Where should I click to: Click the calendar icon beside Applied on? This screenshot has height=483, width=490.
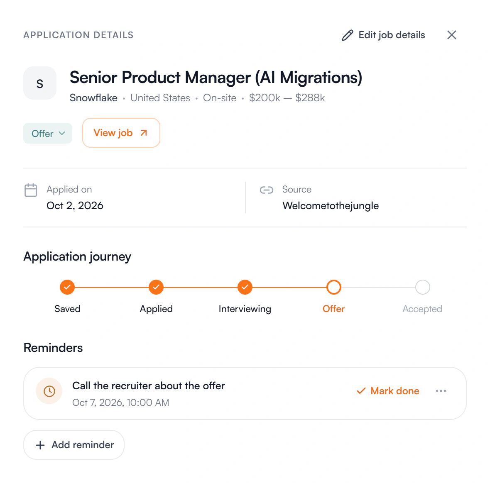[31, 190]
